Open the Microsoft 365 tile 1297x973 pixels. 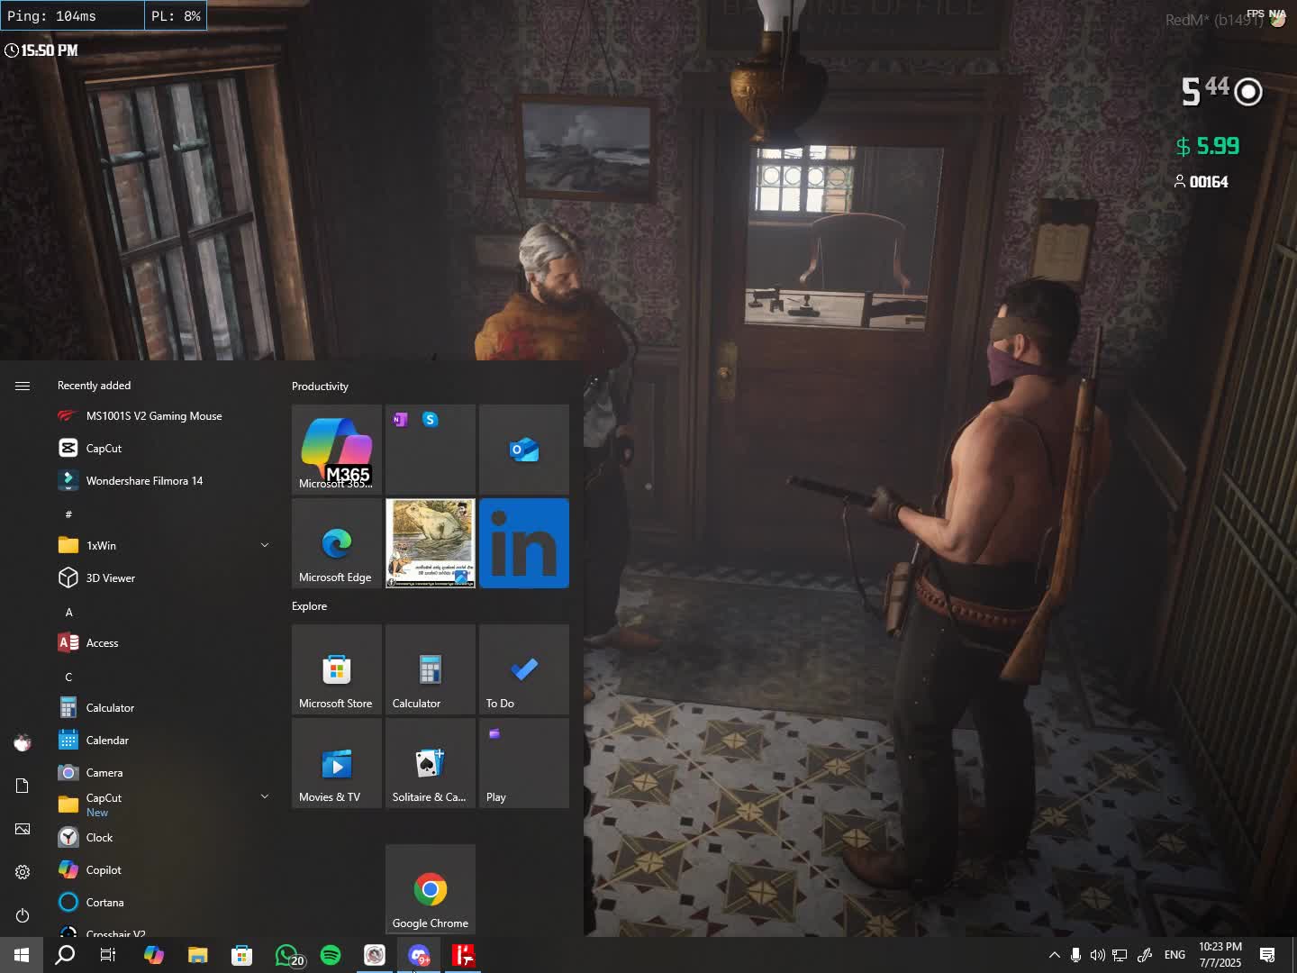click(337, 450)
